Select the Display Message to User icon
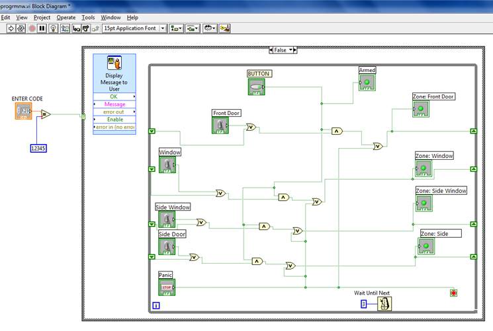The image size is (493, 331). click(114, 63)
